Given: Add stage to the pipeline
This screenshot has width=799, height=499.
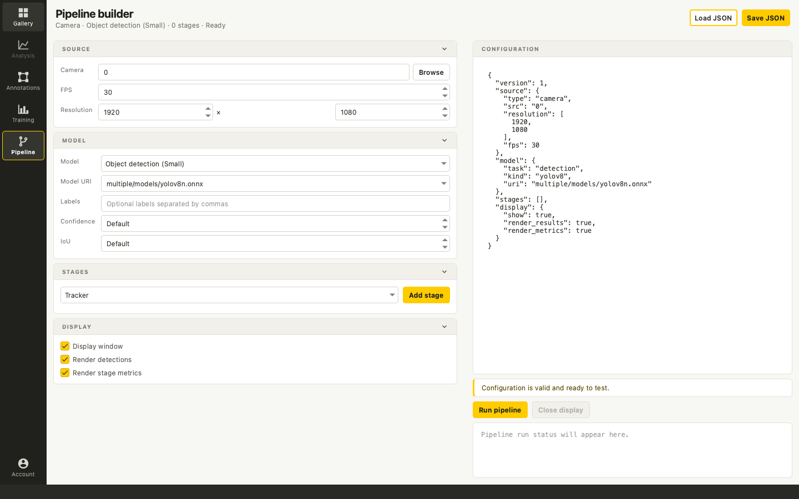Looking at the screenshot, I should 426,295.
